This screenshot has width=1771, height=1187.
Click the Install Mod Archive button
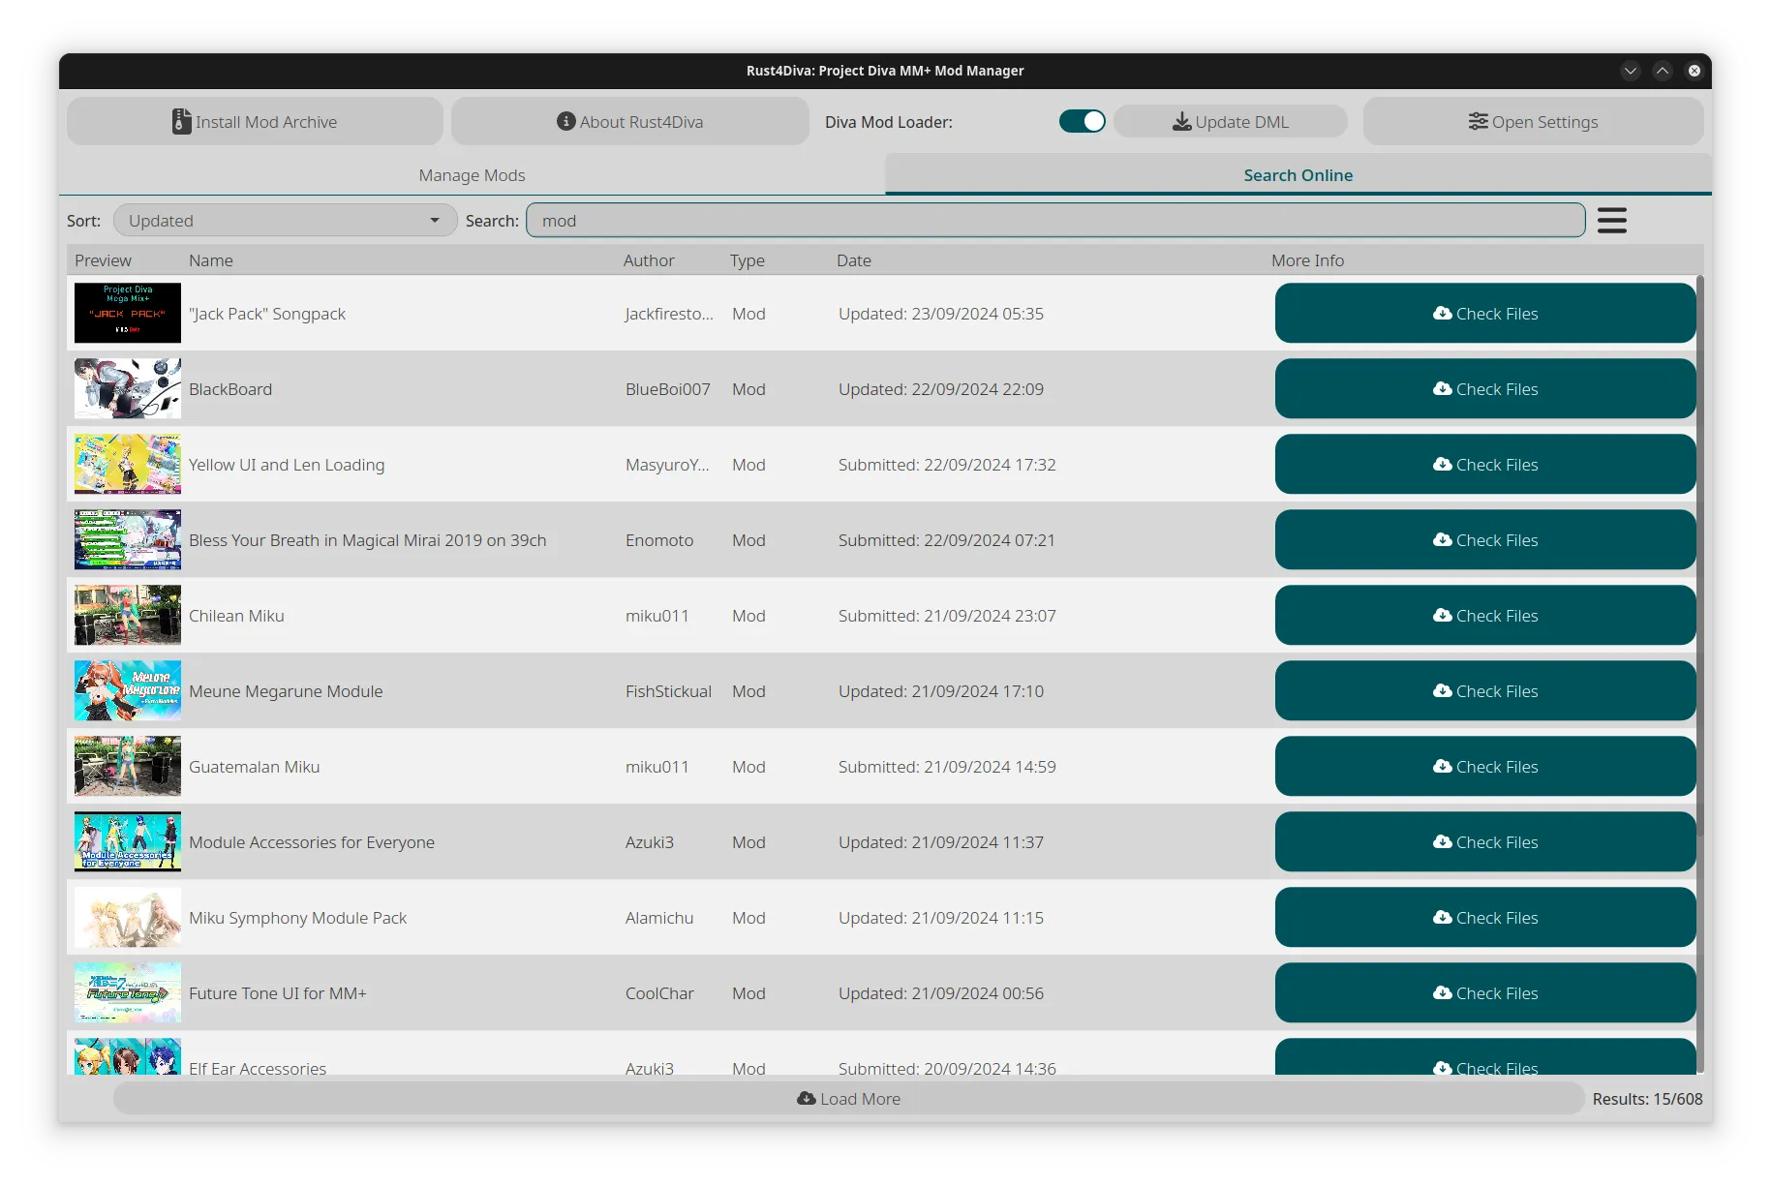pyautogui.click(x=255, y=122)
